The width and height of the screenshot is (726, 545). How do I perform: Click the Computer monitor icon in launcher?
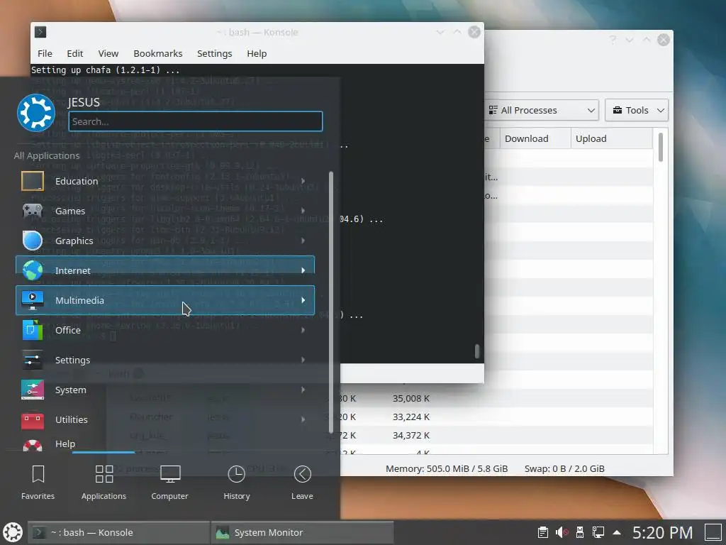tap(170, 474)
